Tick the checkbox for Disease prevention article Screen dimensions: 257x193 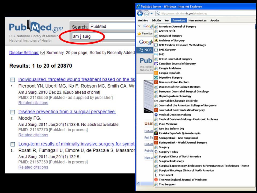(x=13, y=112)
